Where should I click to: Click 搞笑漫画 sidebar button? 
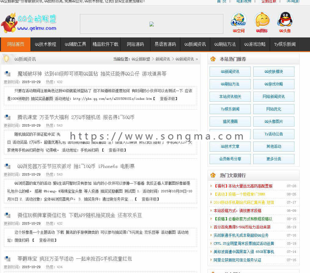[230, 121]
